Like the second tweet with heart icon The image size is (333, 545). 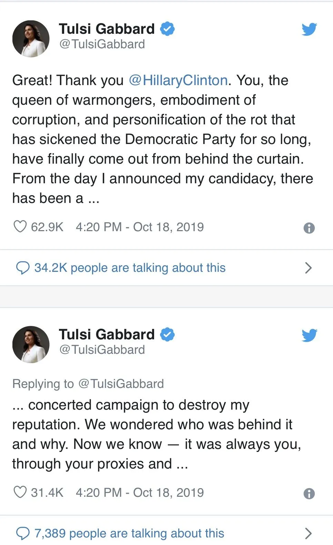coord(20,492)
